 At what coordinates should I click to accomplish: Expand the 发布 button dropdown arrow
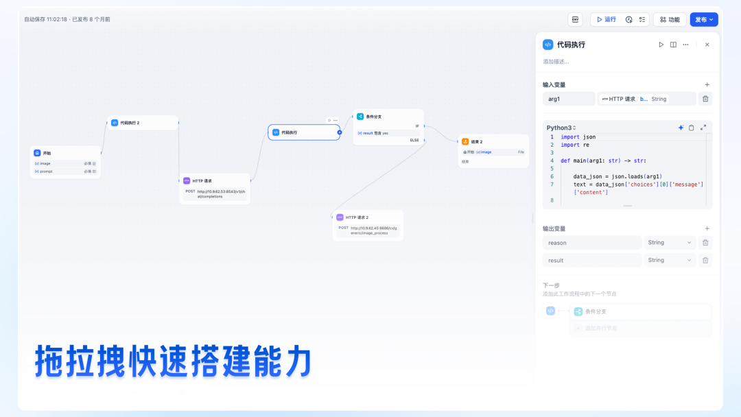coord(711,19)
